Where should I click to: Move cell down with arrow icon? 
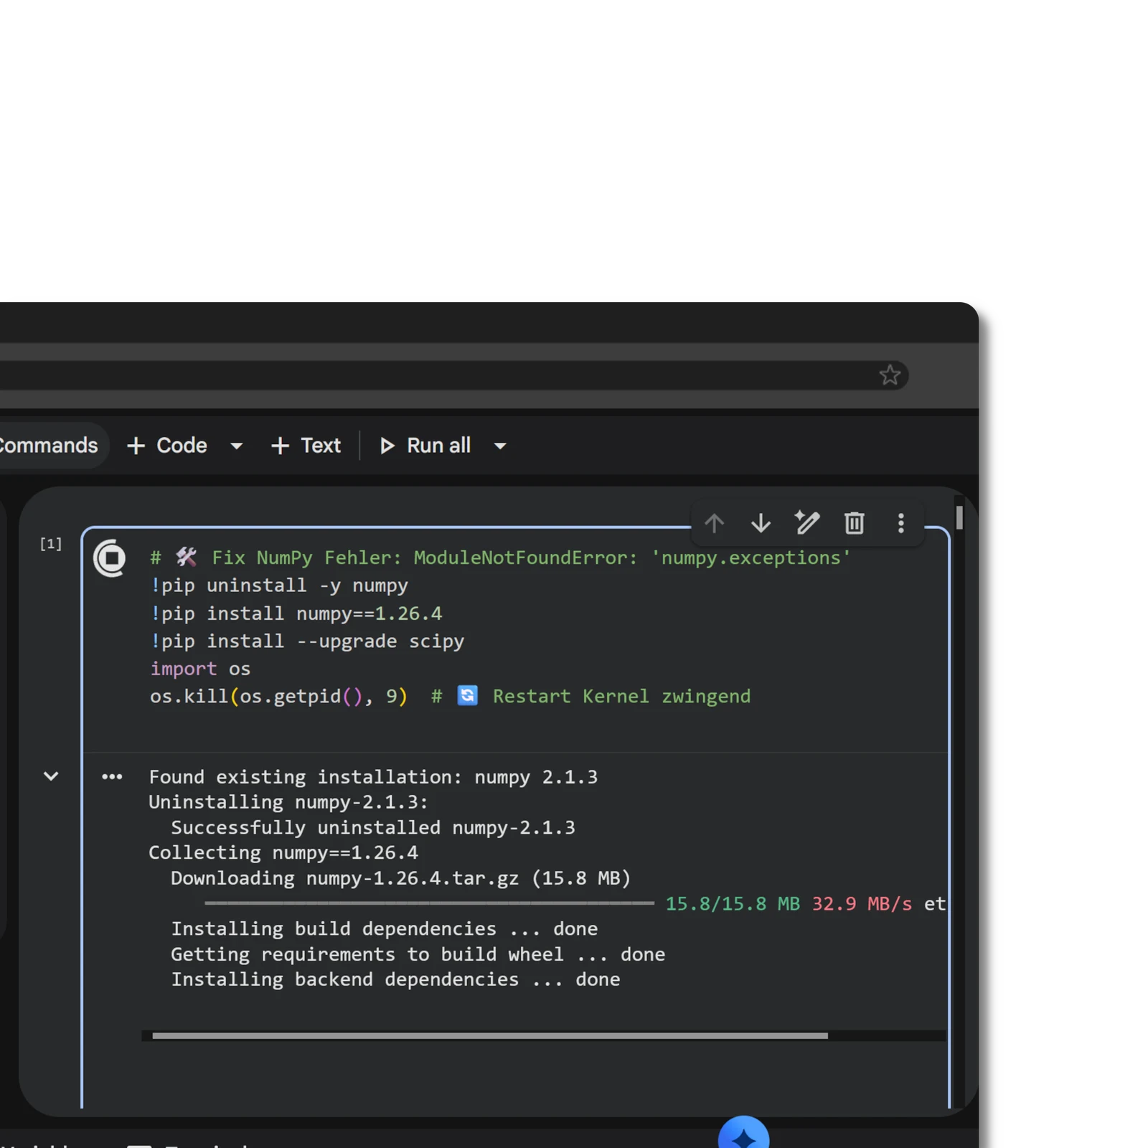761,523
